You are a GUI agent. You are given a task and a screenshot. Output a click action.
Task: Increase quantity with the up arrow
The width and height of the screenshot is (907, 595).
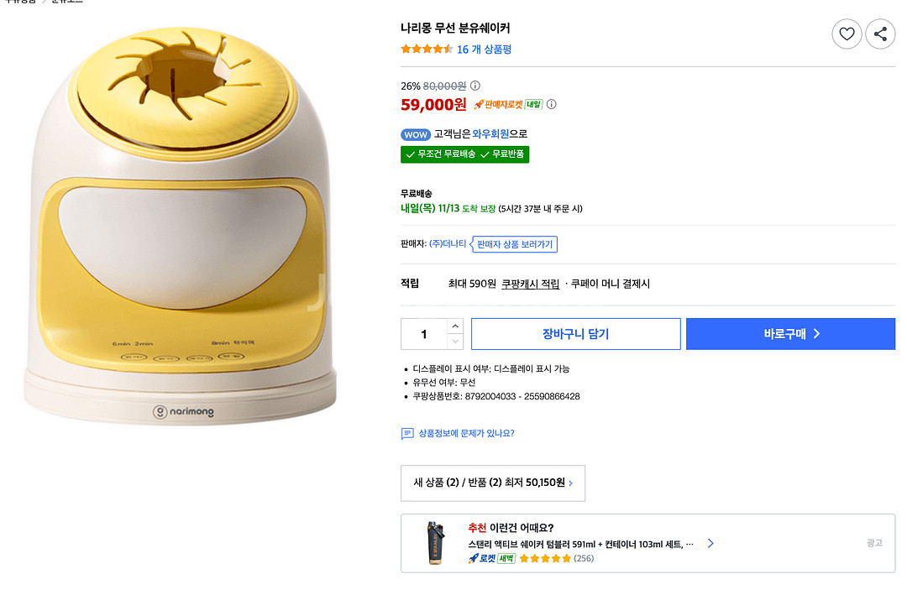pyautogui.click(x=455, y=326)
